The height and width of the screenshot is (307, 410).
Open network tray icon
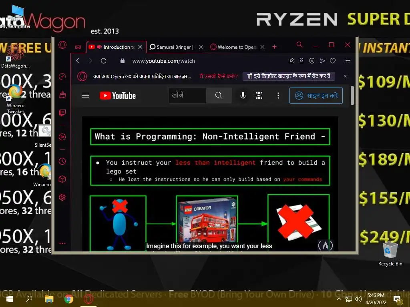click(349, 299)
